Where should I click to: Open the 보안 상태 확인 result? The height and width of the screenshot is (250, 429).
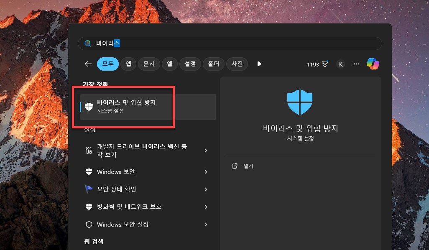pos(148,189)
